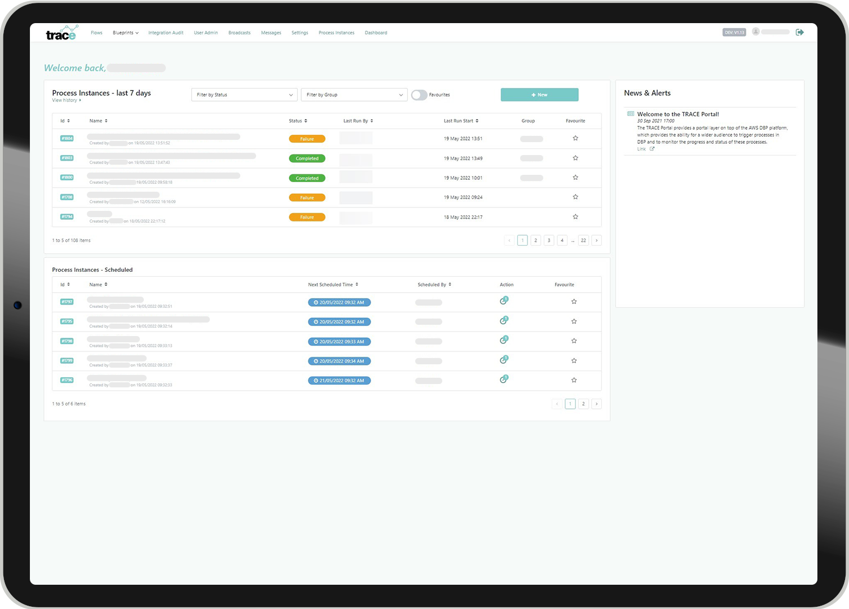Open the Filter by Group dropdown
This screenshot has width=849, height=609.
[x=354, y=95]
